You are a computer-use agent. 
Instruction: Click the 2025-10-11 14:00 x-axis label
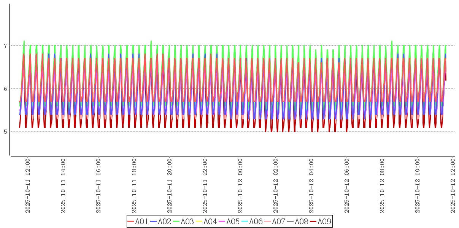[63, 186]
